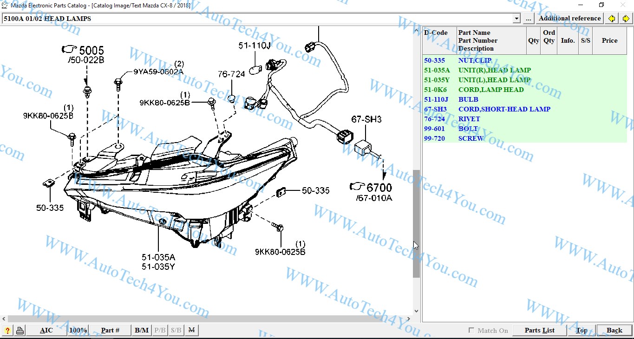The height and width of the screenshot is (339, 634).
Task: Click the ellipsis browse button beside dropdown
Action: point(528,19)
